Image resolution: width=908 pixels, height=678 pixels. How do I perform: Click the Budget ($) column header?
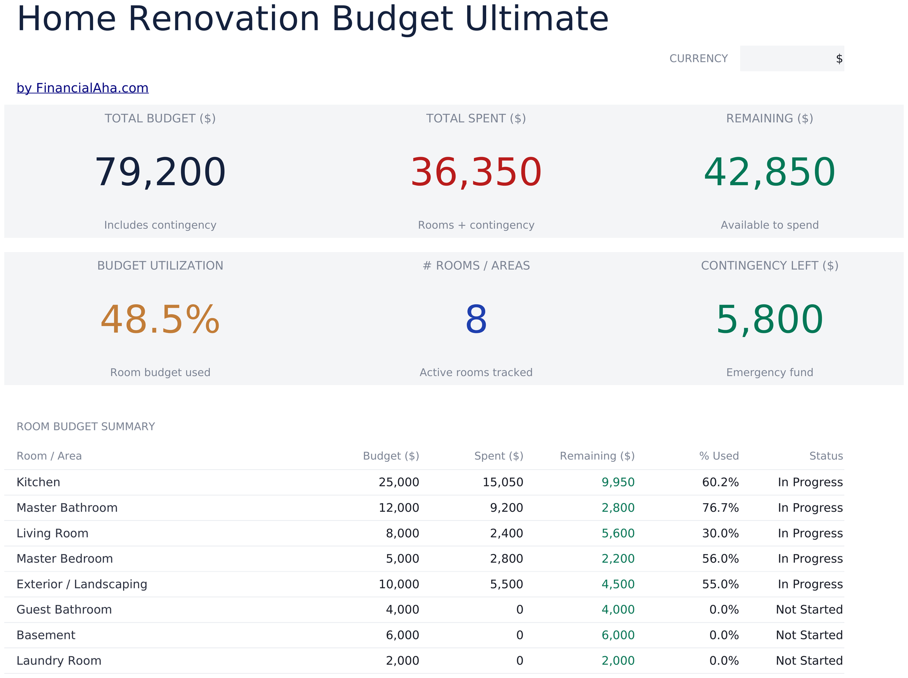tap(391, 456)
